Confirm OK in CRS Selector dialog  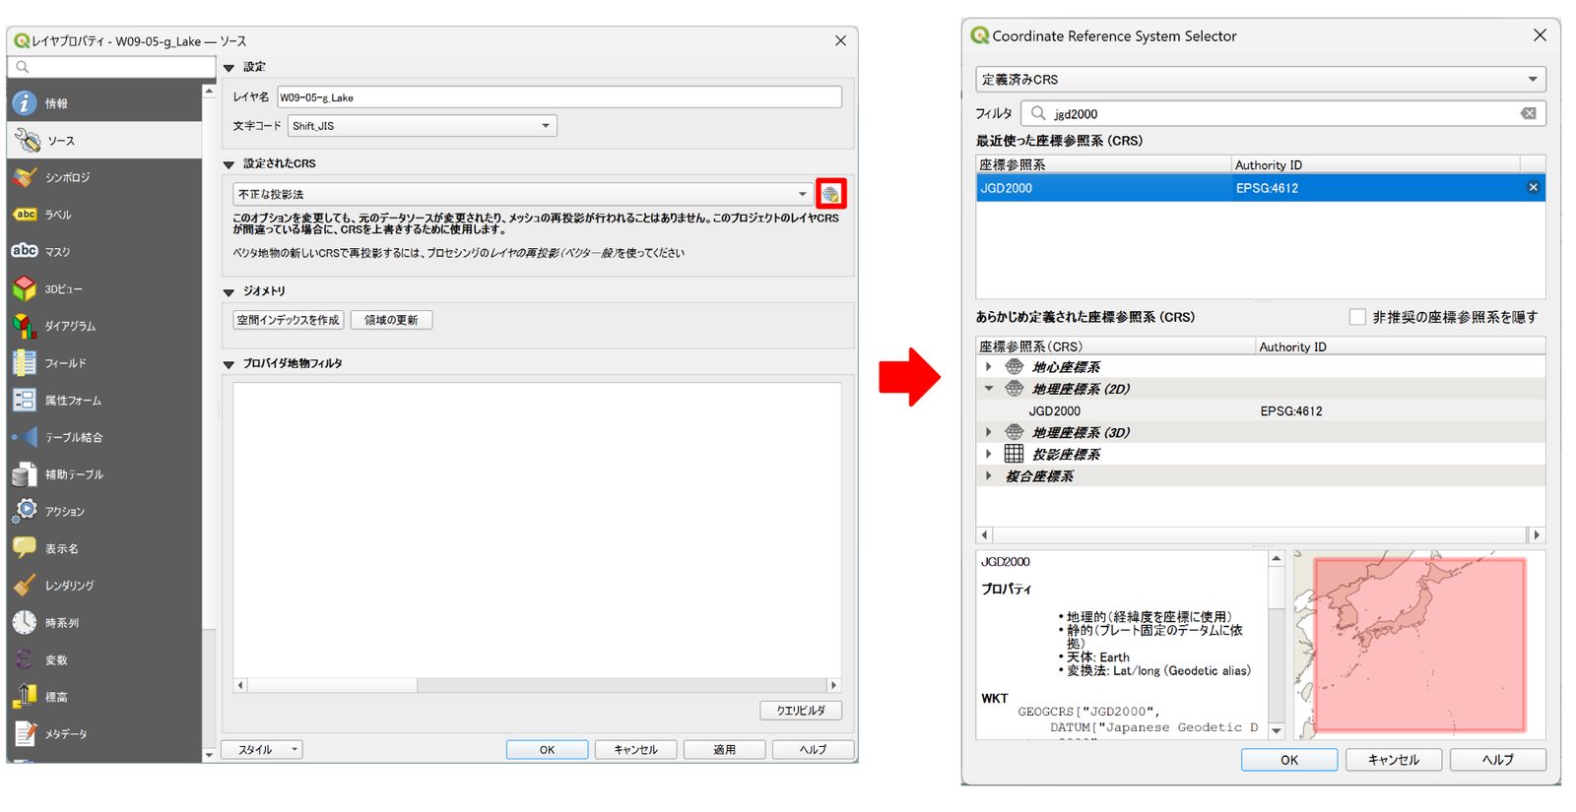pos(1289,760)
